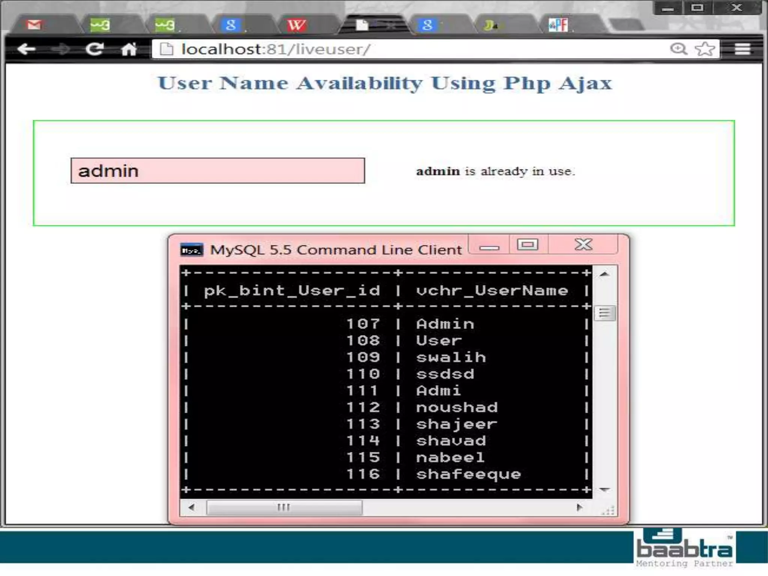
Task: Reload the page with the refresh icon
Action: (94, 49)
